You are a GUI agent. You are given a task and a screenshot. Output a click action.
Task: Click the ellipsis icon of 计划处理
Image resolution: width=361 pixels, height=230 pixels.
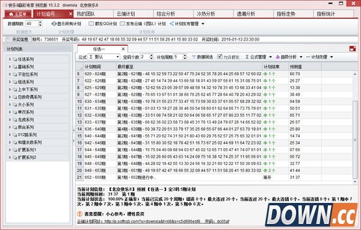point(308,57)
